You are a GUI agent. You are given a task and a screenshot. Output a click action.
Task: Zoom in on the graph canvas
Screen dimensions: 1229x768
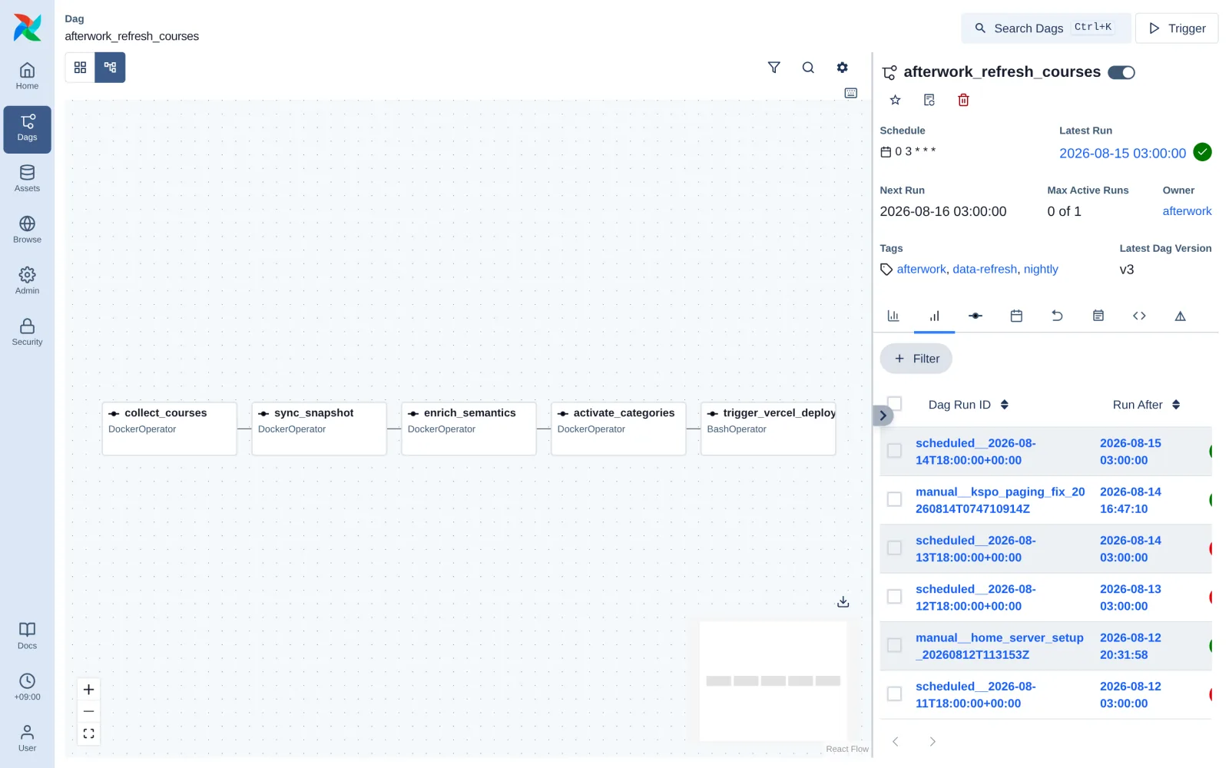coord(88,690)
